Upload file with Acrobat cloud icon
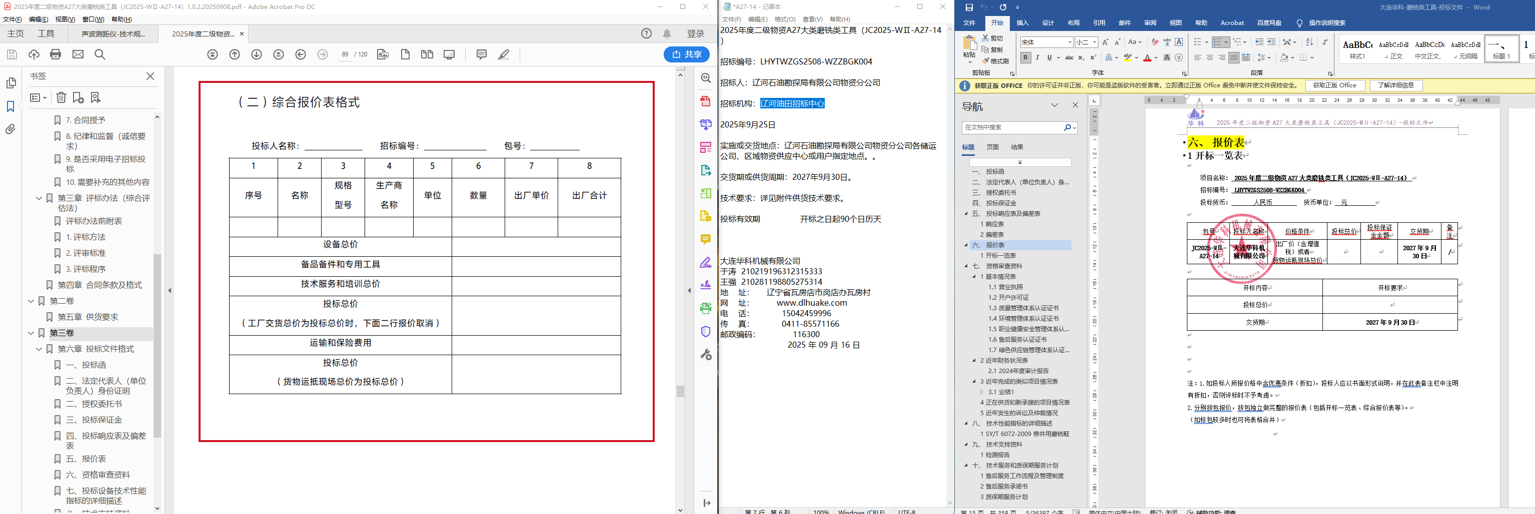Screen dimensions: 1535x514 click(x=34, y=54)
